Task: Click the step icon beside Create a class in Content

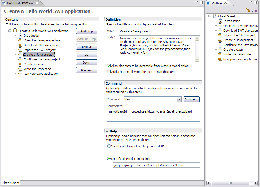Action: [20, 64]
